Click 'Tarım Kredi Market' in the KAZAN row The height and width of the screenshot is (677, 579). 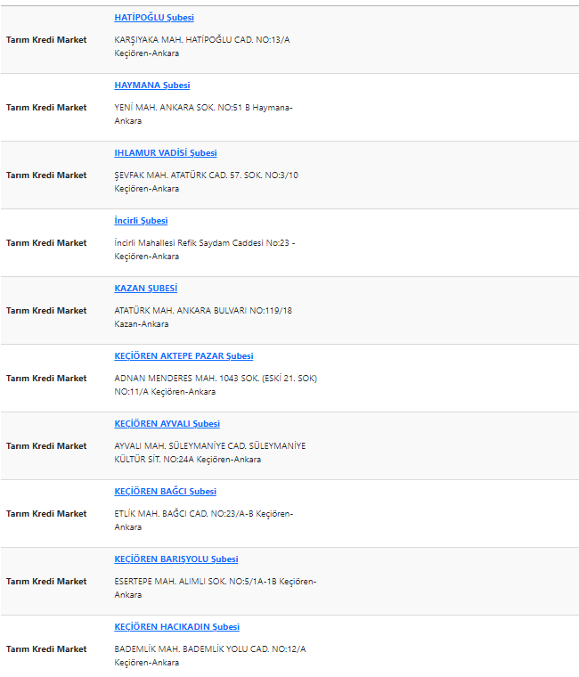tap(46, 311)
